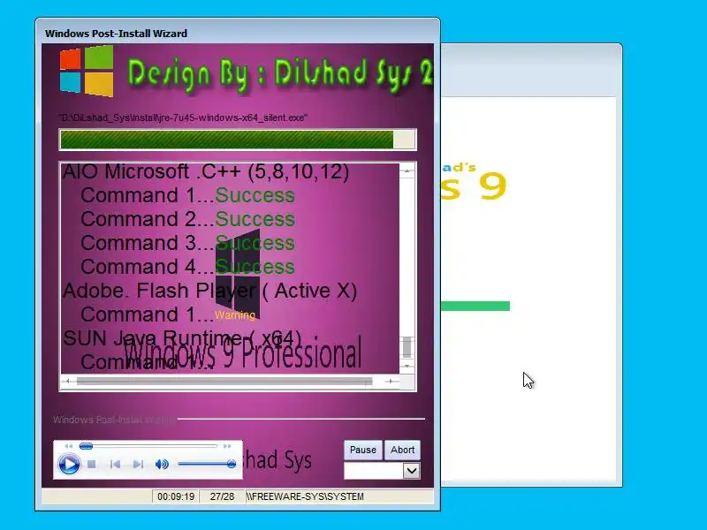Click the fast-forward arrows beside the seek bar
The image size is (707, 530).
[227, 446]
